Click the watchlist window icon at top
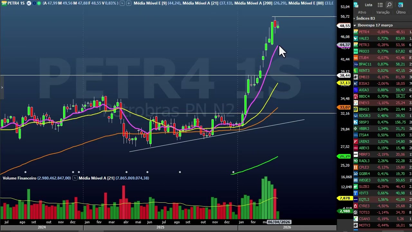The image size is (412, 232). 356,5
